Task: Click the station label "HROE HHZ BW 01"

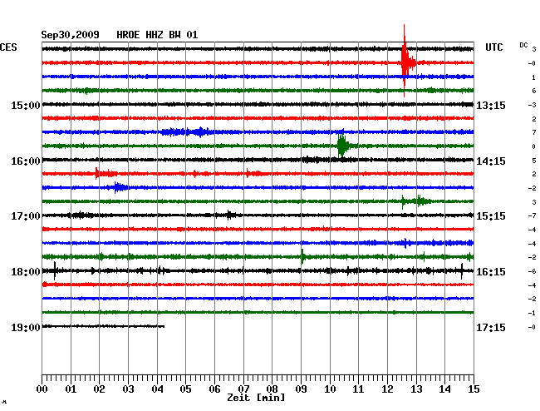Action: coord(157,35)
